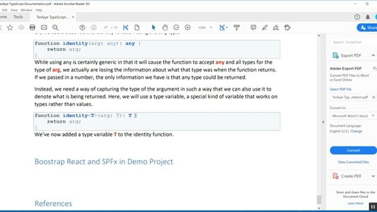This screenshot has width=377, height=212.
Task: Open the View menu
Action: pyautogui.click(x=14, y=10)
